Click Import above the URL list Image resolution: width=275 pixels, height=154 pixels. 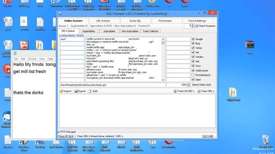[x=65, y=91]
